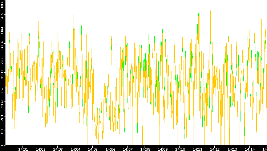Viewport: 267px width, 151px height.
Task: Select the 2664 value on the vertical axis
Action: coord(2,45)
